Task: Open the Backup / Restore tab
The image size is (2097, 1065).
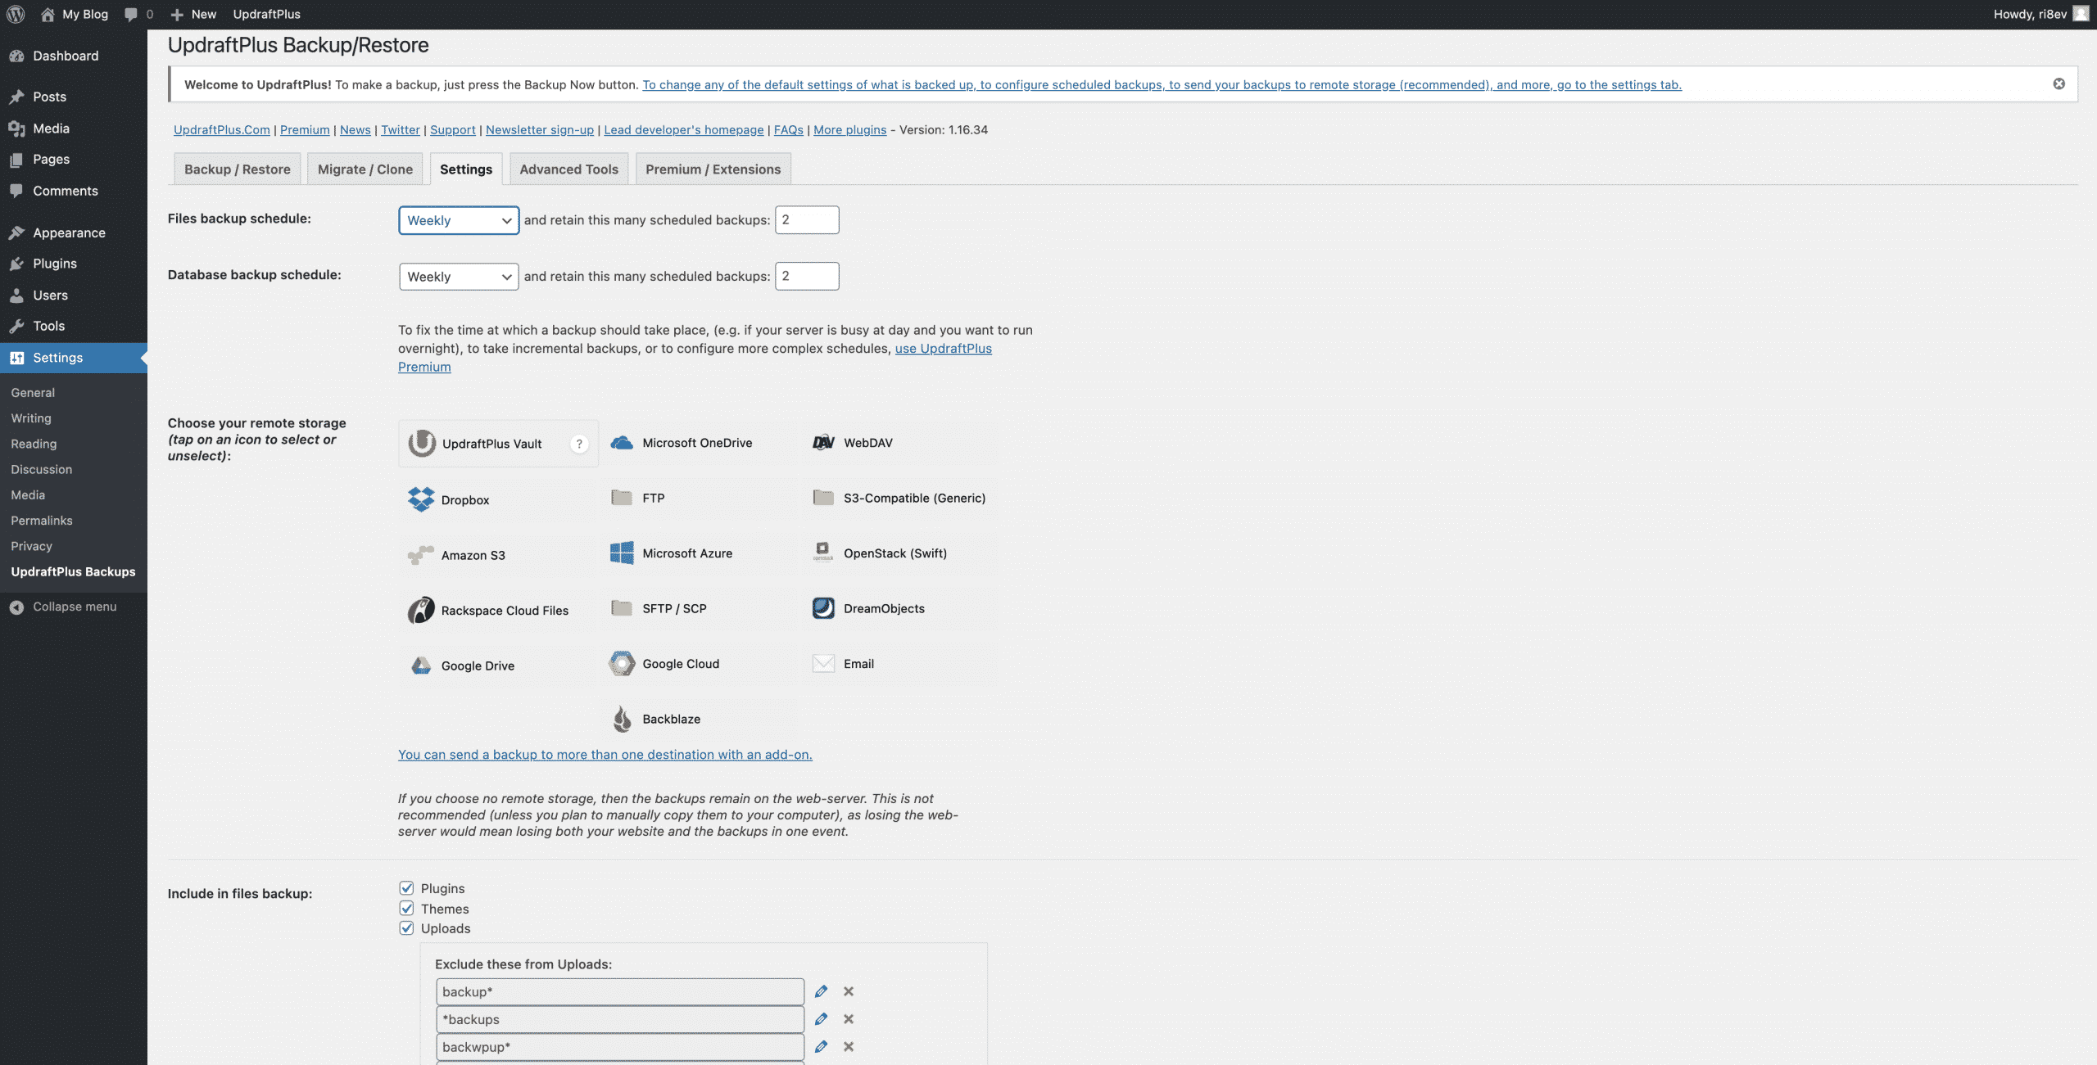Action: tap(237, 169)
